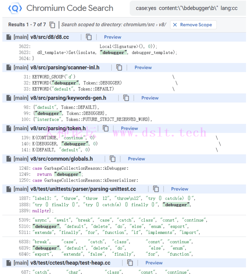Go to line 31 KEYWORD_GROUP in scanner-inl.h
The image size is (249, 274).
[28, 77]
